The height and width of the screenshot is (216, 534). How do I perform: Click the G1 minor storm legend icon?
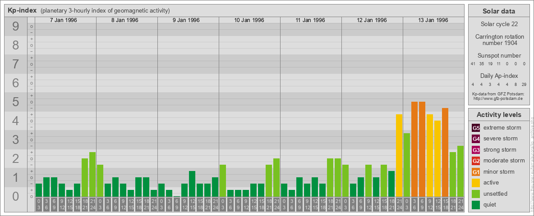476,172
